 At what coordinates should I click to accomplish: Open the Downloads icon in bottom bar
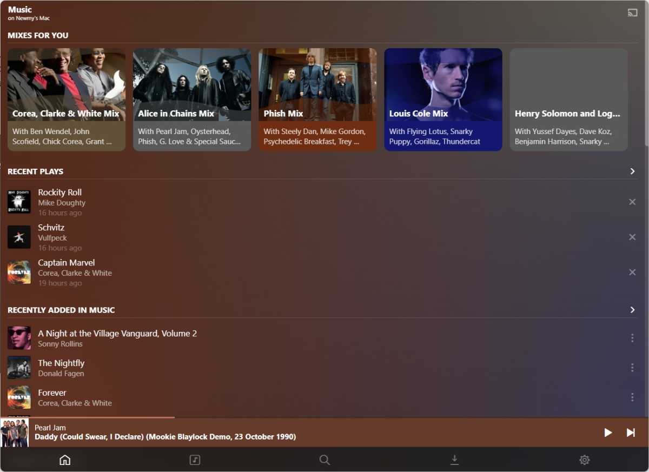(x=454, y=460)
